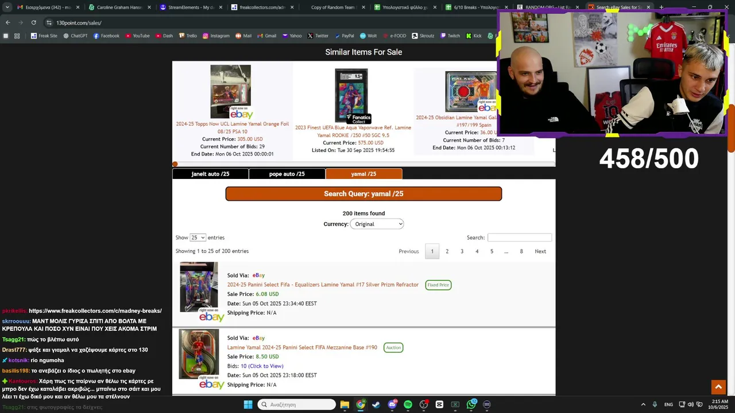Open the Dash bookmark

(163, 36)
